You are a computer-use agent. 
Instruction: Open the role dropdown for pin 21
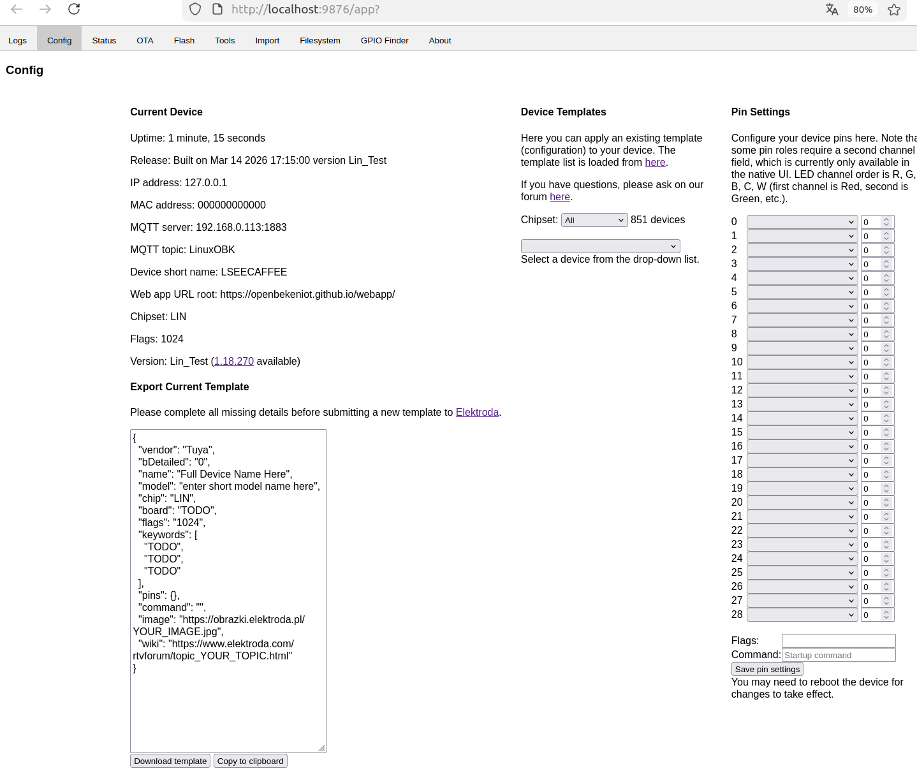[x=802, y=516]
